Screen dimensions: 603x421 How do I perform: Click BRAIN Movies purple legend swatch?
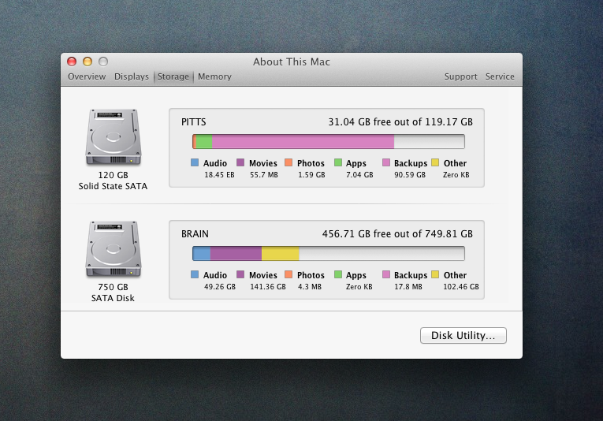(240, 274)
